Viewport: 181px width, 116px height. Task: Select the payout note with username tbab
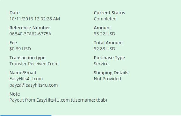58,100
